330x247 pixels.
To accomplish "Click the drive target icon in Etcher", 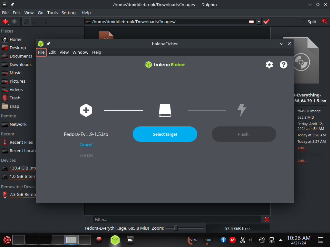I will tap(165, 110).
